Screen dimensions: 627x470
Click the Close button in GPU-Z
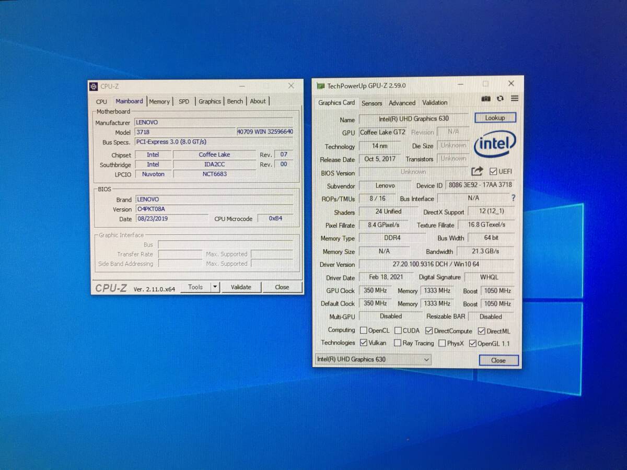pos(498,360)
